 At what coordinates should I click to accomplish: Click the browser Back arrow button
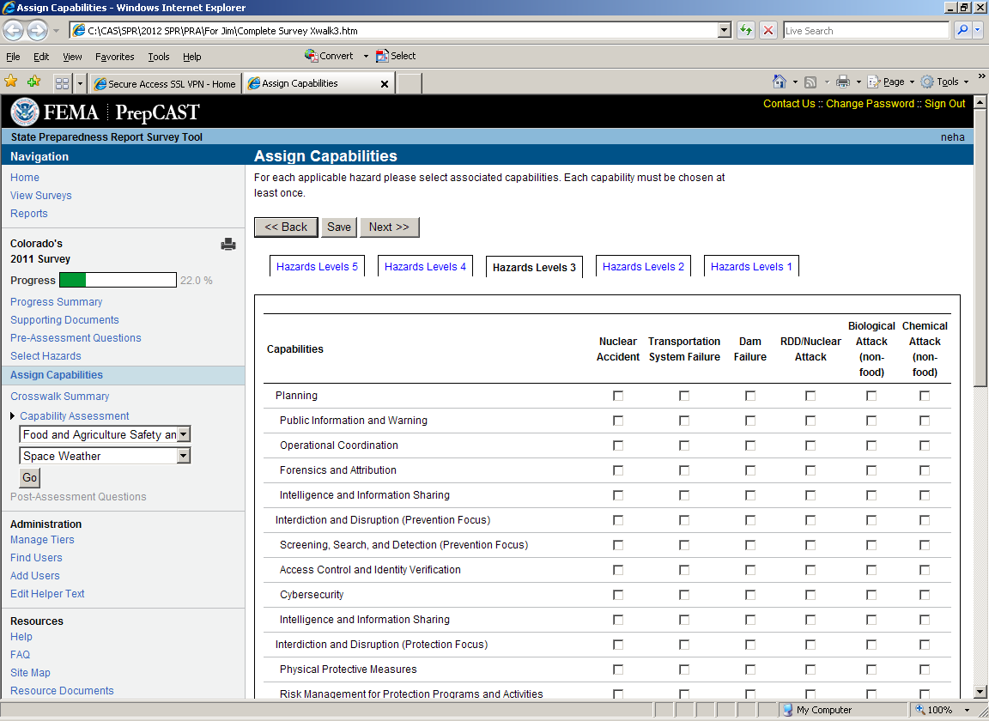[x=14, y=30]
